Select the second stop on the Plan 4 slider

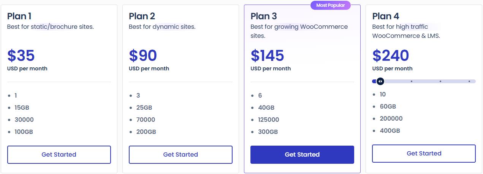pyautogui.click(x=412, y=81)
